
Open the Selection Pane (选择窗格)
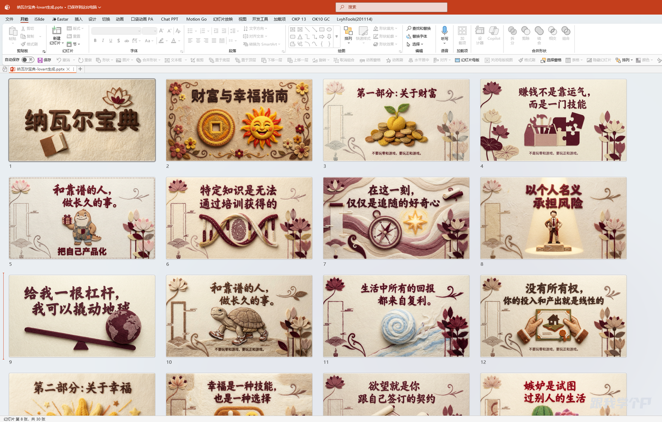551,60
